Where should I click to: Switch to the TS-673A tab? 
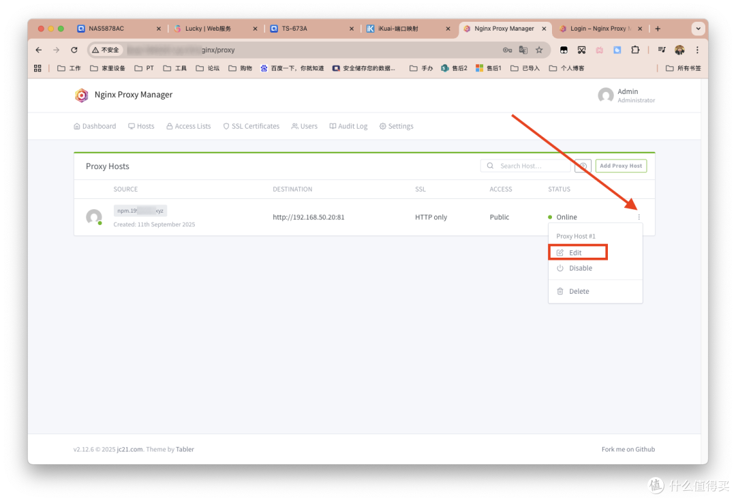click(311, 29)
